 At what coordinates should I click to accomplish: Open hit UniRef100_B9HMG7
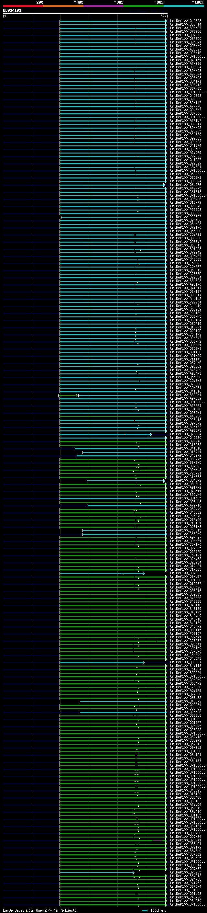click(186, 28)
